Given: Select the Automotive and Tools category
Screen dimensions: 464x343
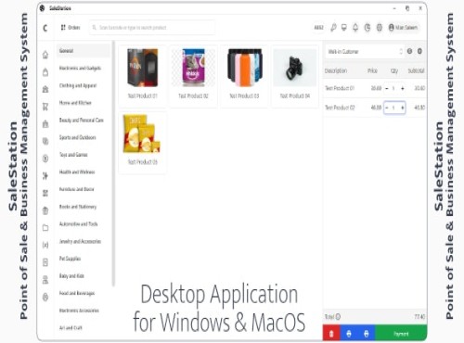Looking at the screenshot, I should pos(79,223).
